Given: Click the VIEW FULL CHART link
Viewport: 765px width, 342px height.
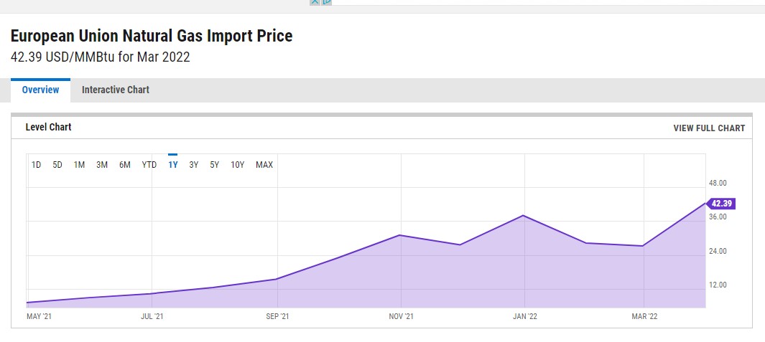Looking at the screenshot, I should pos(709,128).
